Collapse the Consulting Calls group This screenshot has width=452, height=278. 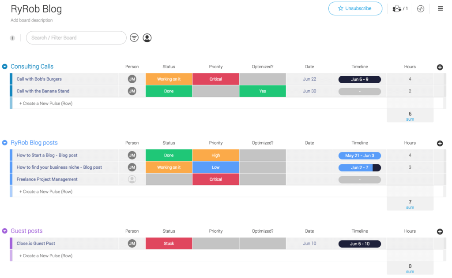tap(4, 67)
